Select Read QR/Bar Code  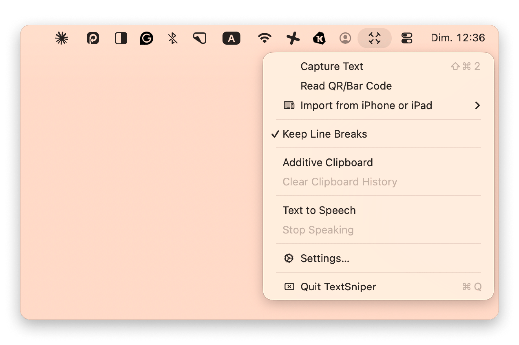[x=379, y=86]
